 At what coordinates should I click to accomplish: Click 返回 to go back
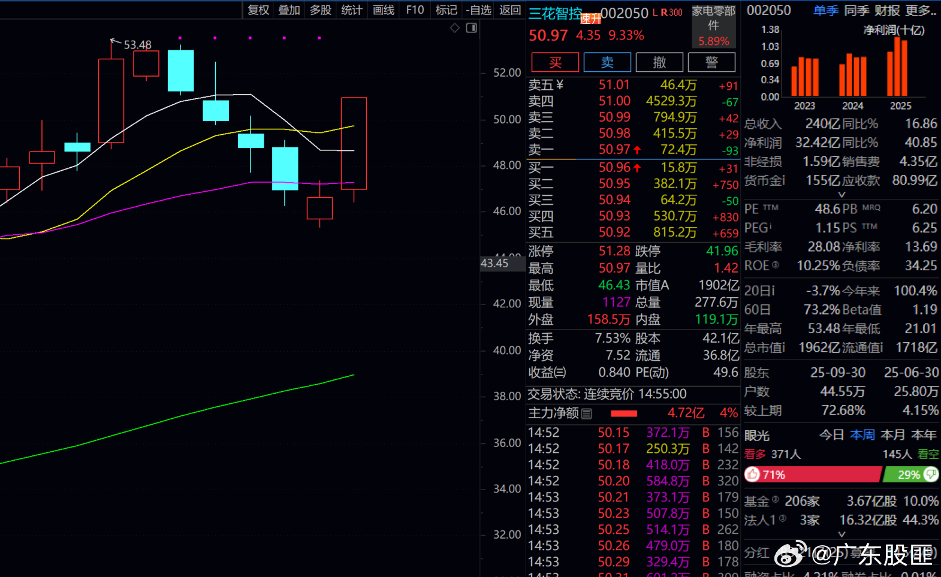coord(510,10)
